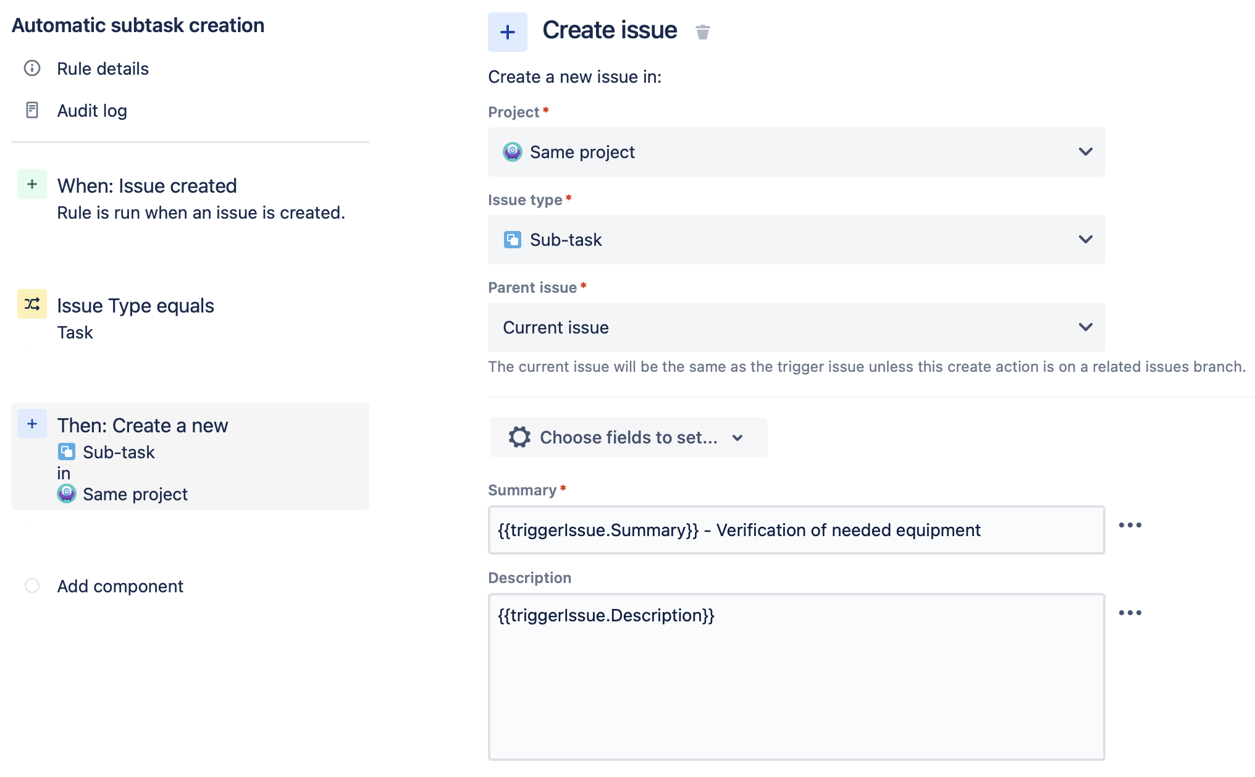1255x777 pixels.
Task: Click the Choose fields to set button
Action: pyautogui.click(x=627, y=437)
